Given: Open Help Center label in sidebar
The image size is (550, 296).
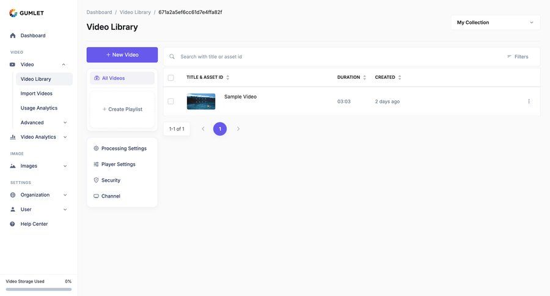Looking at the screenshot, I should tap(34, 224).
